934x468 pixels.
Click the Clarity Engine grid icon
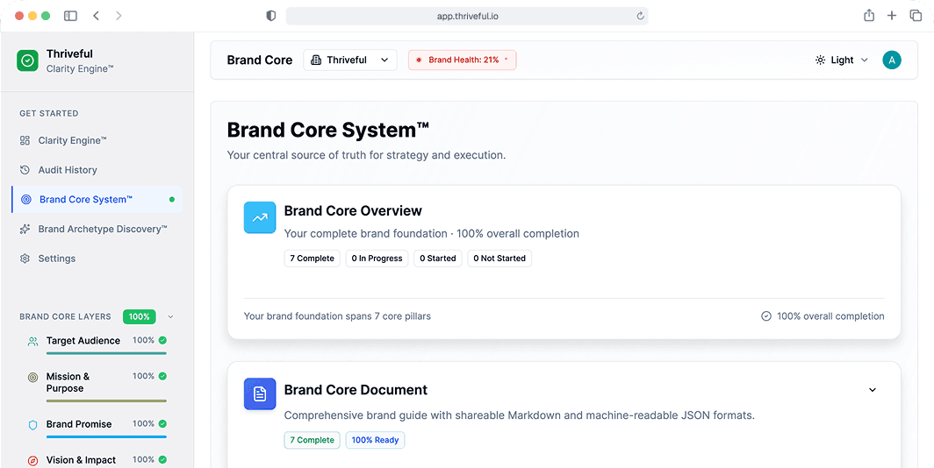click(25, 140)
